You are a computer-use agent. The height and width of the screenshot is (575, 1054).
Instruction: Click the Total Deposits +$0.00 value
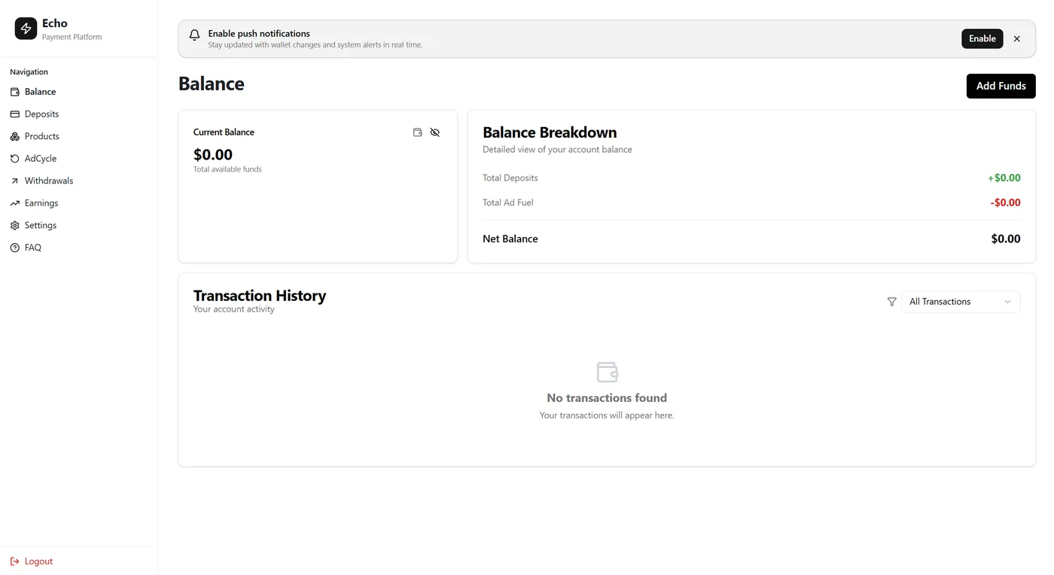coord(1004,178)
